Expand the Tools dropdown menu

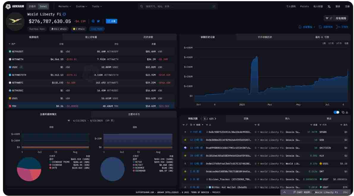(x=97, y=6)
